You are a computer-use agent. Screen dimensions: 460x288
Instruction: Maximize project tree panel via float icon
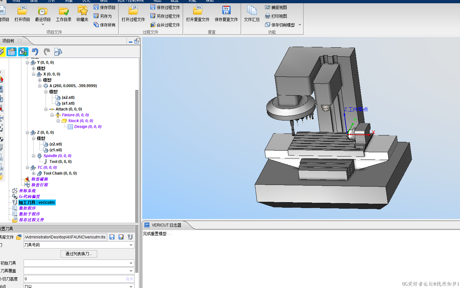click(x=137, y=41)
